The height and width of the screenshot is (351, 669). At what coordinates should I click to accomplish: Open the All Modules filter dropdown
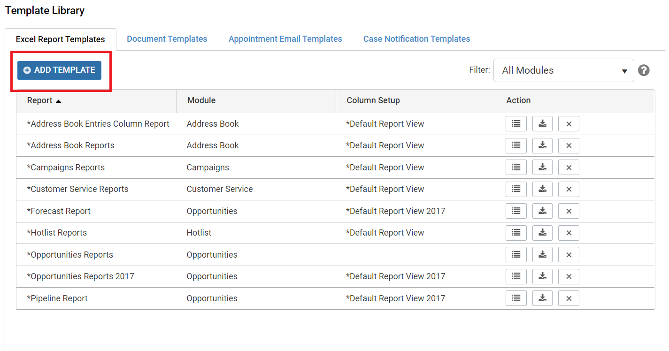563,70
